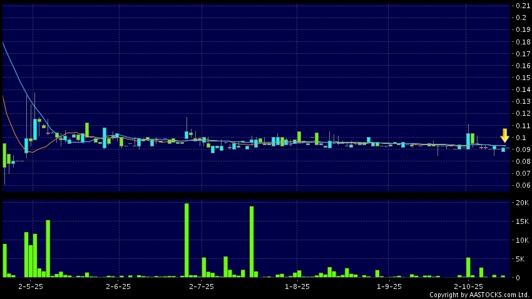Image resolution: width=532 pixels, height=299 pixels.
Task: Click the tallest volume bar reaching 20K
Action: [187, 240]
